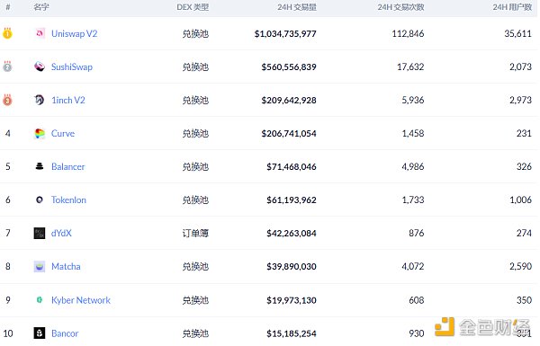Click the Bancor logo icon
This screenshot has height=346, width=540.
[x=40, y=333]
